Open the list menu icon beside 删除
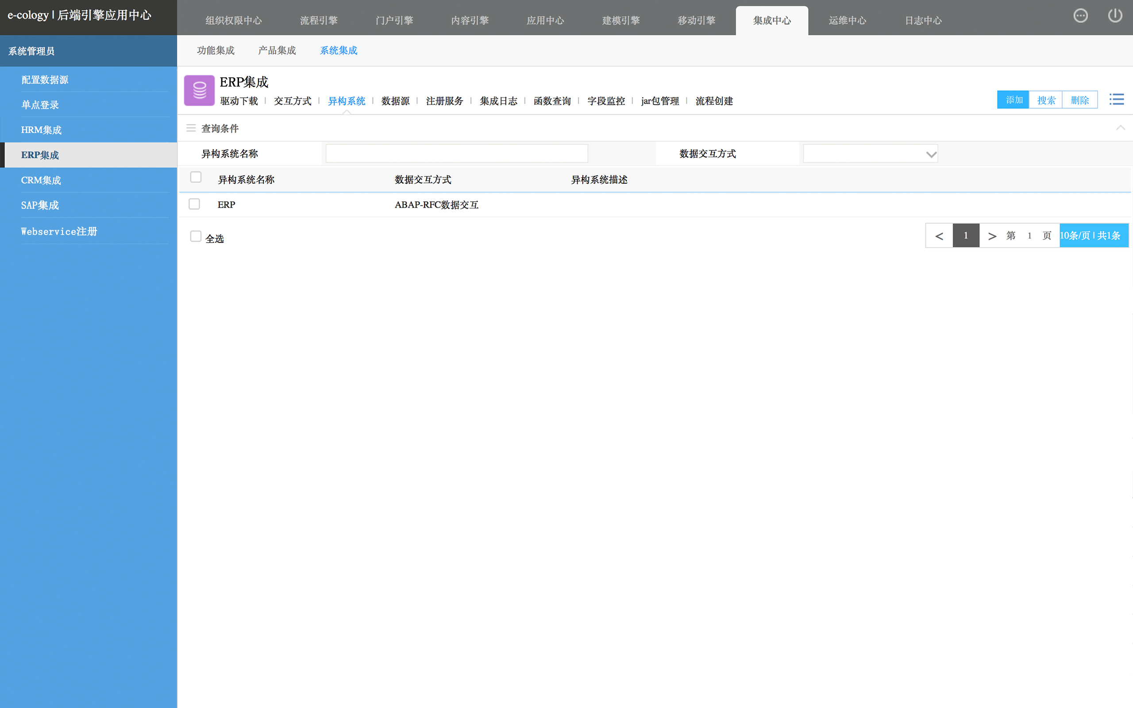The width and height of the screenshot is (1133, 708). (x=1116, y=99)
